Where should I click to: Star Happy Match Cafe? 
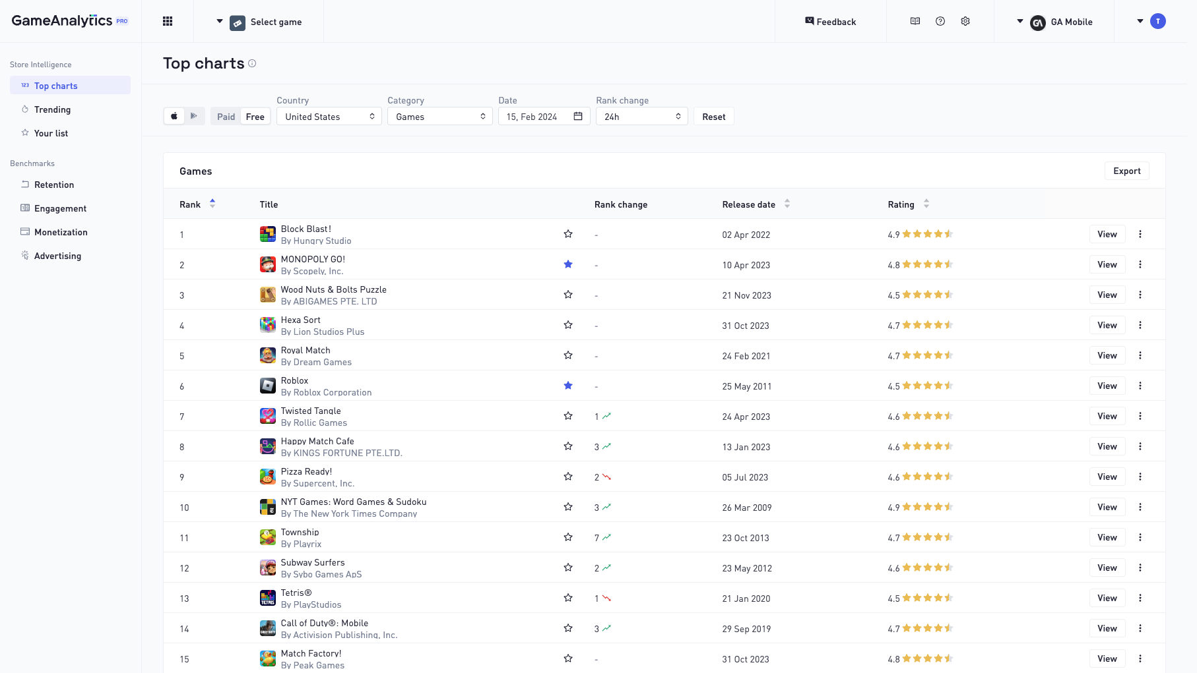pyautogui.click(x=568, y=446)
